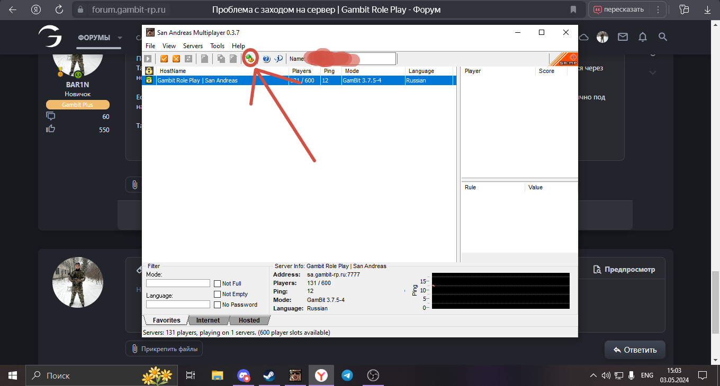Click the orange Delete Server X icon
This screenshot has width=720, height=386.
coord(176,59)
